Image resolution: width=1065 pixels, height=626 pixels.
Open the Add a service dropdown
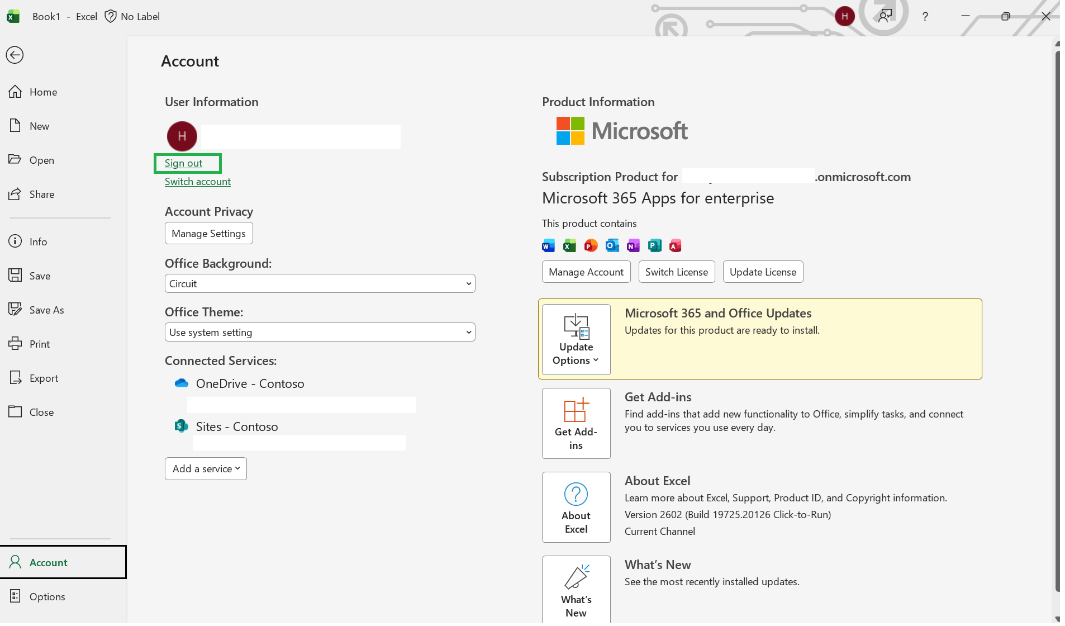tap(206, 468)
